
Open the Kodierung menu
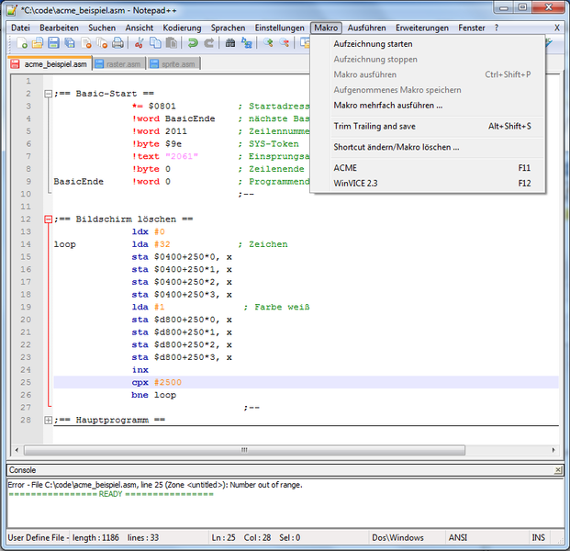click(182, 28)
